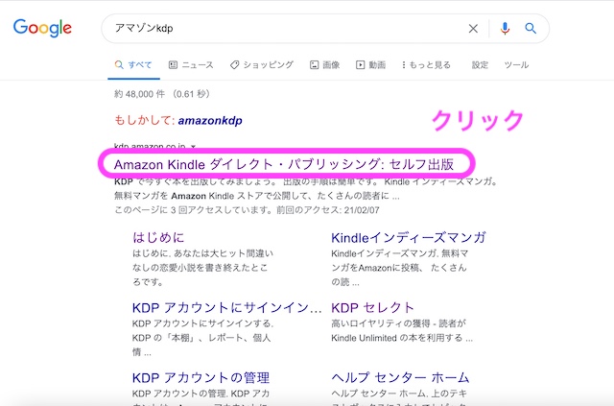Click in the アマゾンkdp search field
614x406 pixels.
click(288, 29)
